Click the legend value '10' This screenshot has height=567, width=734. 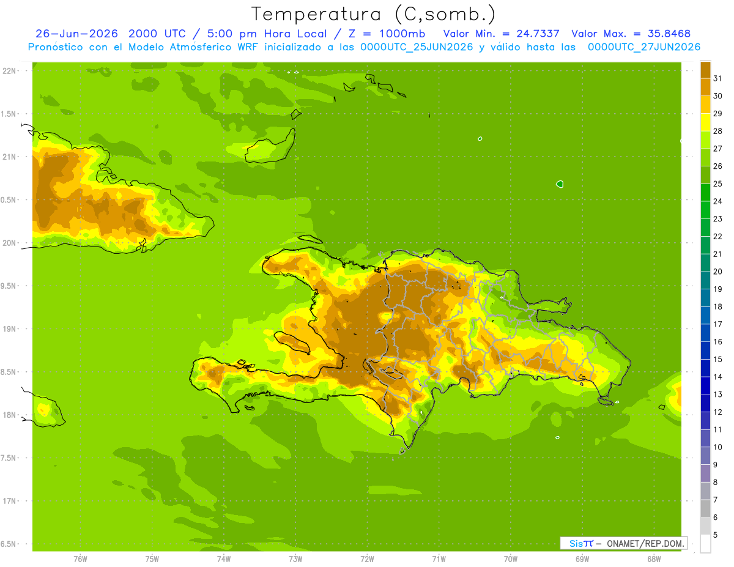pos(718,447)
